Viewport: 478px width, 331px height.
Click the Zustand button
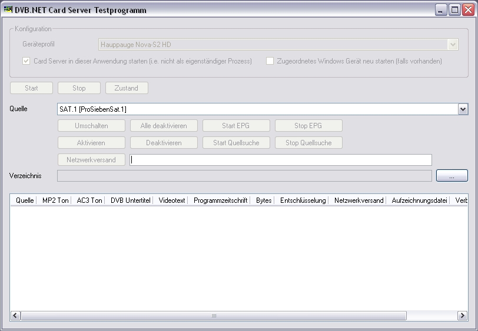pyautogui.click(x=127, y=88)
